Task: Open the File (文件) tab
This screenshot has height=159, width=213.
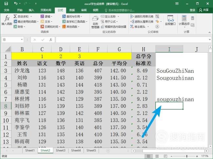Action: (x=7, y=10)
